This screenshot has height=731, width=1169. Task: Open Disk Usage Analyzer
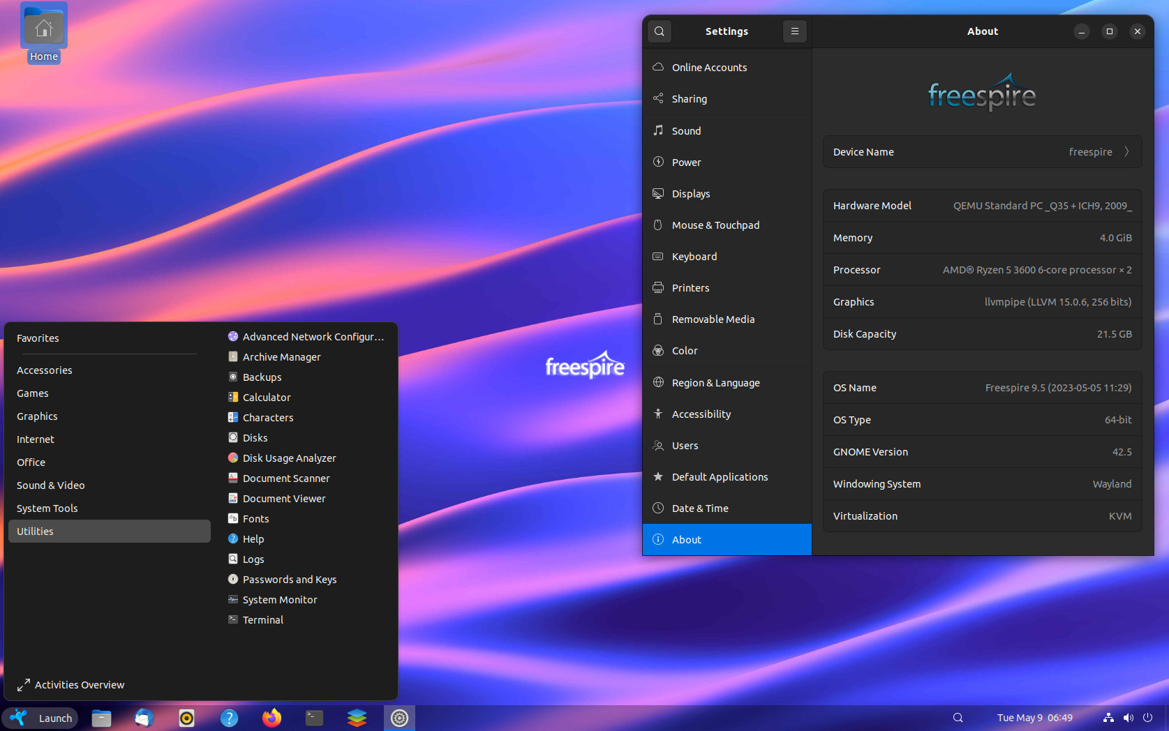pyautogui.click(x=307, y=458)
